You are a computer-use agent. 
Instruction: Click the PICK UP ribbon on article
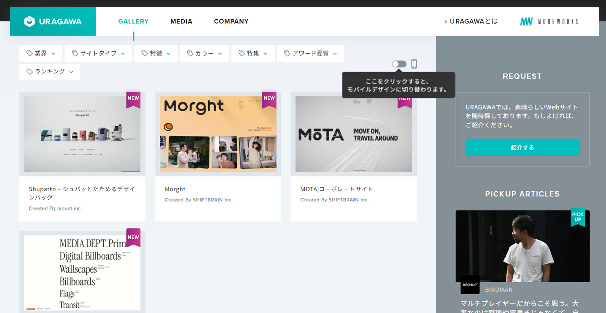point(578,217)
